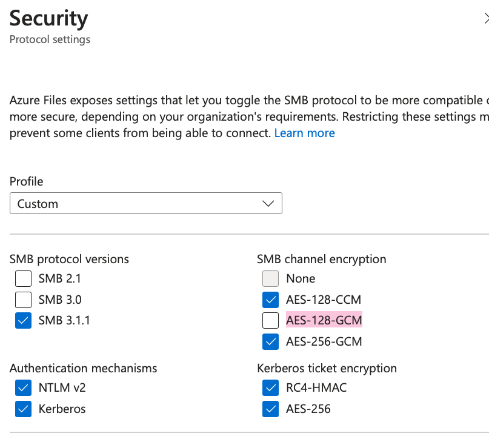The height and width of the screenshot is (436, 489).
Task: Click the Security pane heading
Action: pyautogui.click(x=48, y=18)
